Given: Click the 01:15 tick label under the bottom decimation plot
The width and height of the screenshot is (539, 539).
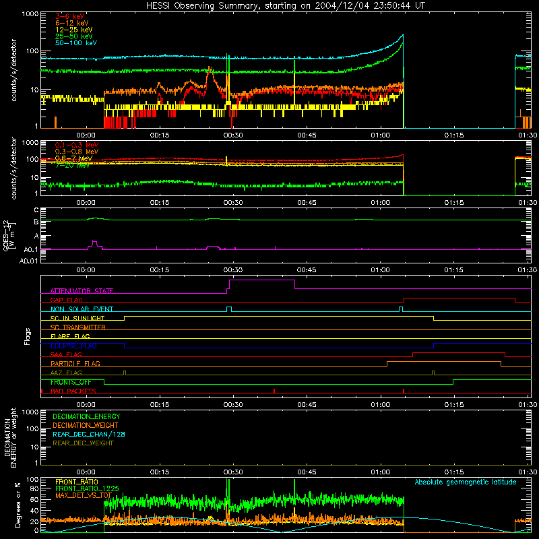Looking at the screenshot, I should [x=454, y=472].
